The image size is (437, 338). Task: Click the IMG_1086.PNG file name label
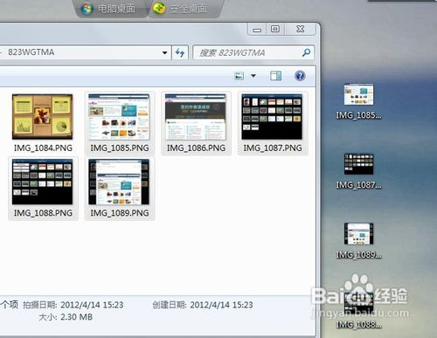tap(196, 148)
